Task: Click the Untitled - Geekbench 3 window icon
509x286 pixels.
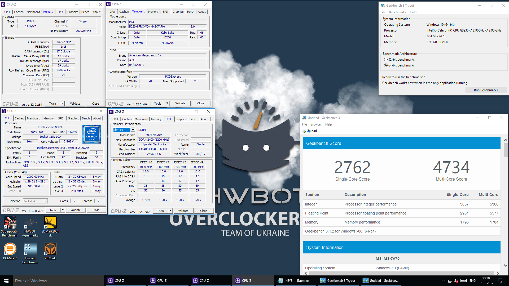Action: pos(304,118)
